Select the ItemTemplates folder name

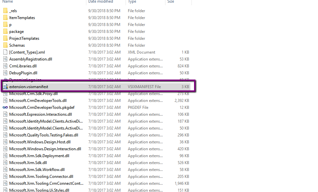(x=22, y=18)
